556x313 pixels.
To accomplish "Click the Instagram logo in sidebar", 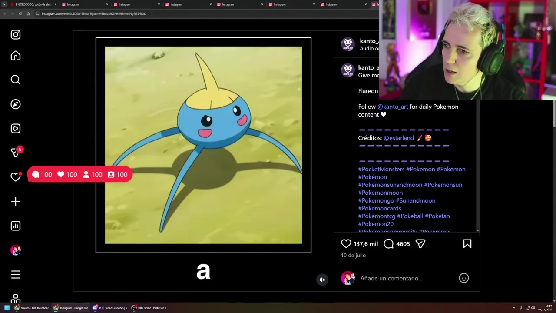I will [x=16, y=35].
